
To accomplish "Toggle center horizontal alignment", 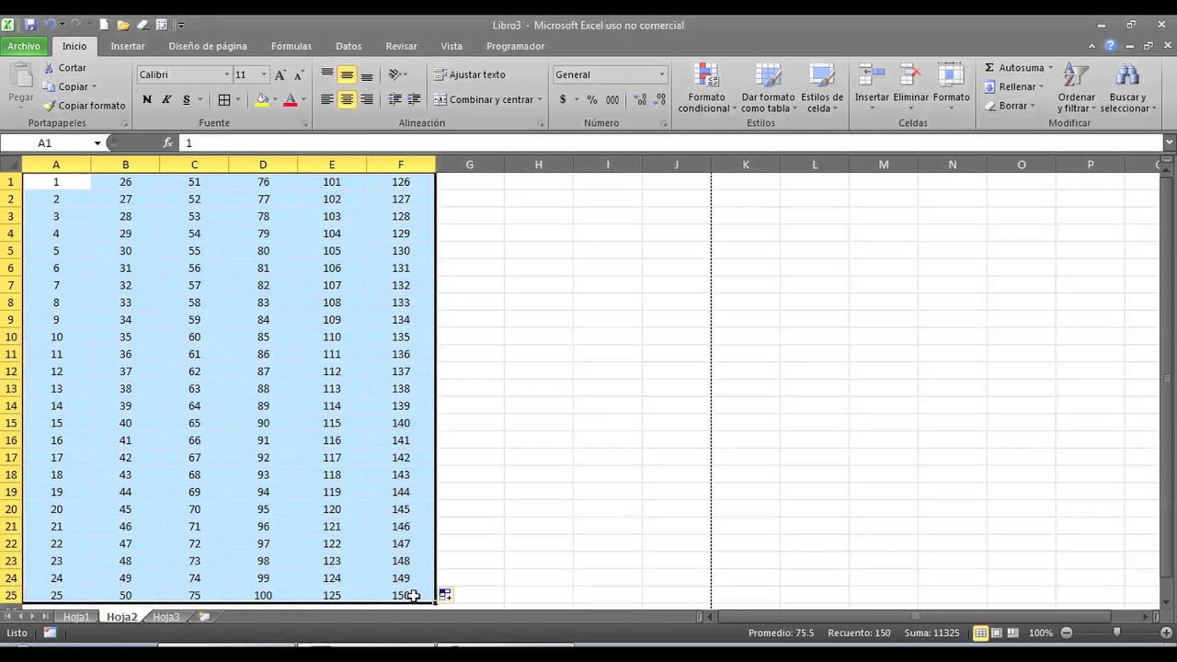I will pyautogui.click(x=347, y=99).
